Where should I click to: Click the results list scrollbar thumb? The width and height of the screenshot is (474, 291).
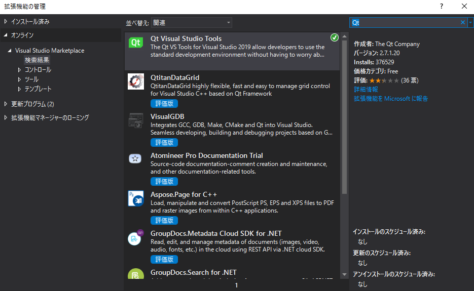coord(344,117)
